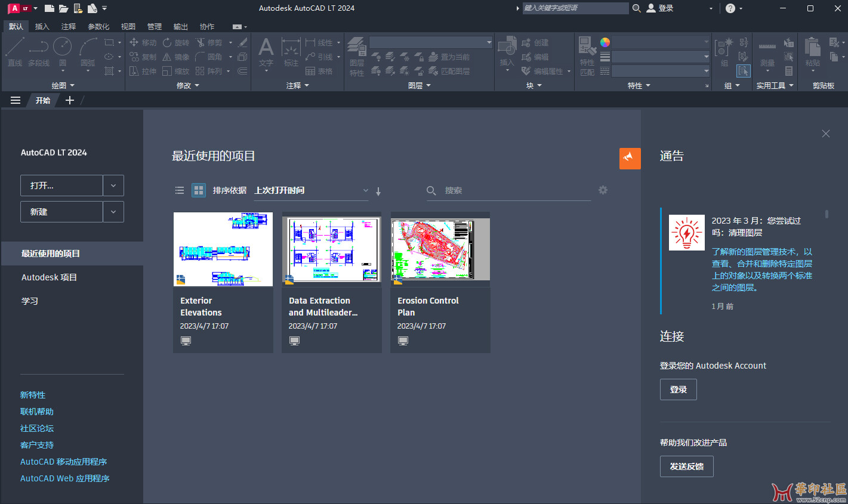Click the 打开... button

[x=61, y=185]
